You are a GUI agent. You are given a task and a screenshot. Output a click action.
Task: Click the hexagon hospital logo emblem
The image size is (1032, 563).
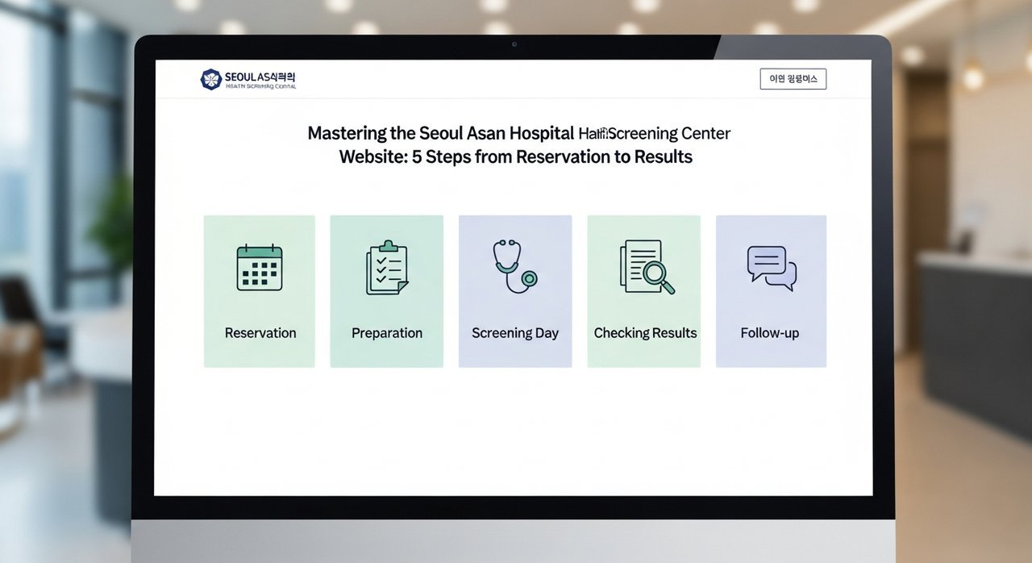[210, 79]
